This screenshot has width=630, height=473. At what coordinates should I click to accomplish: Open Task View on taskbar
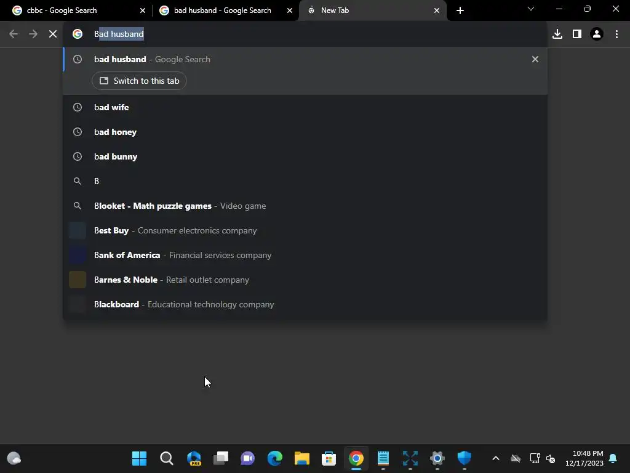(221, 458)
